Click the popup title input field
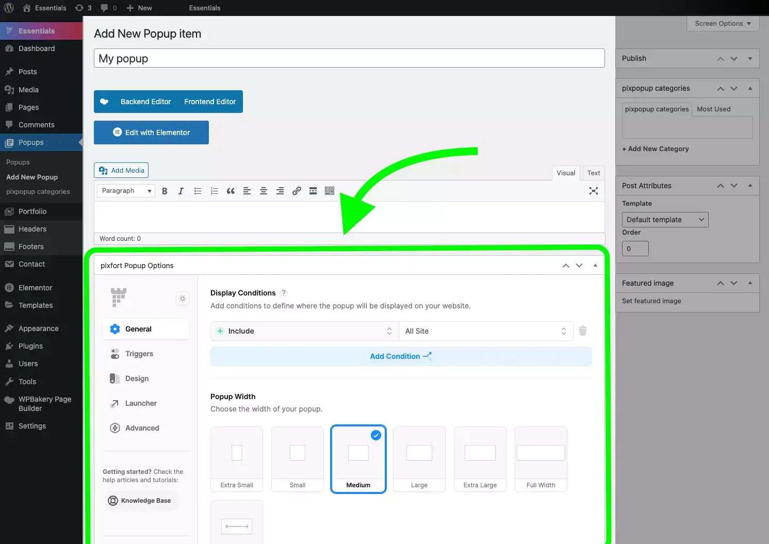This screenshot has height=544, width=769. 349,58
